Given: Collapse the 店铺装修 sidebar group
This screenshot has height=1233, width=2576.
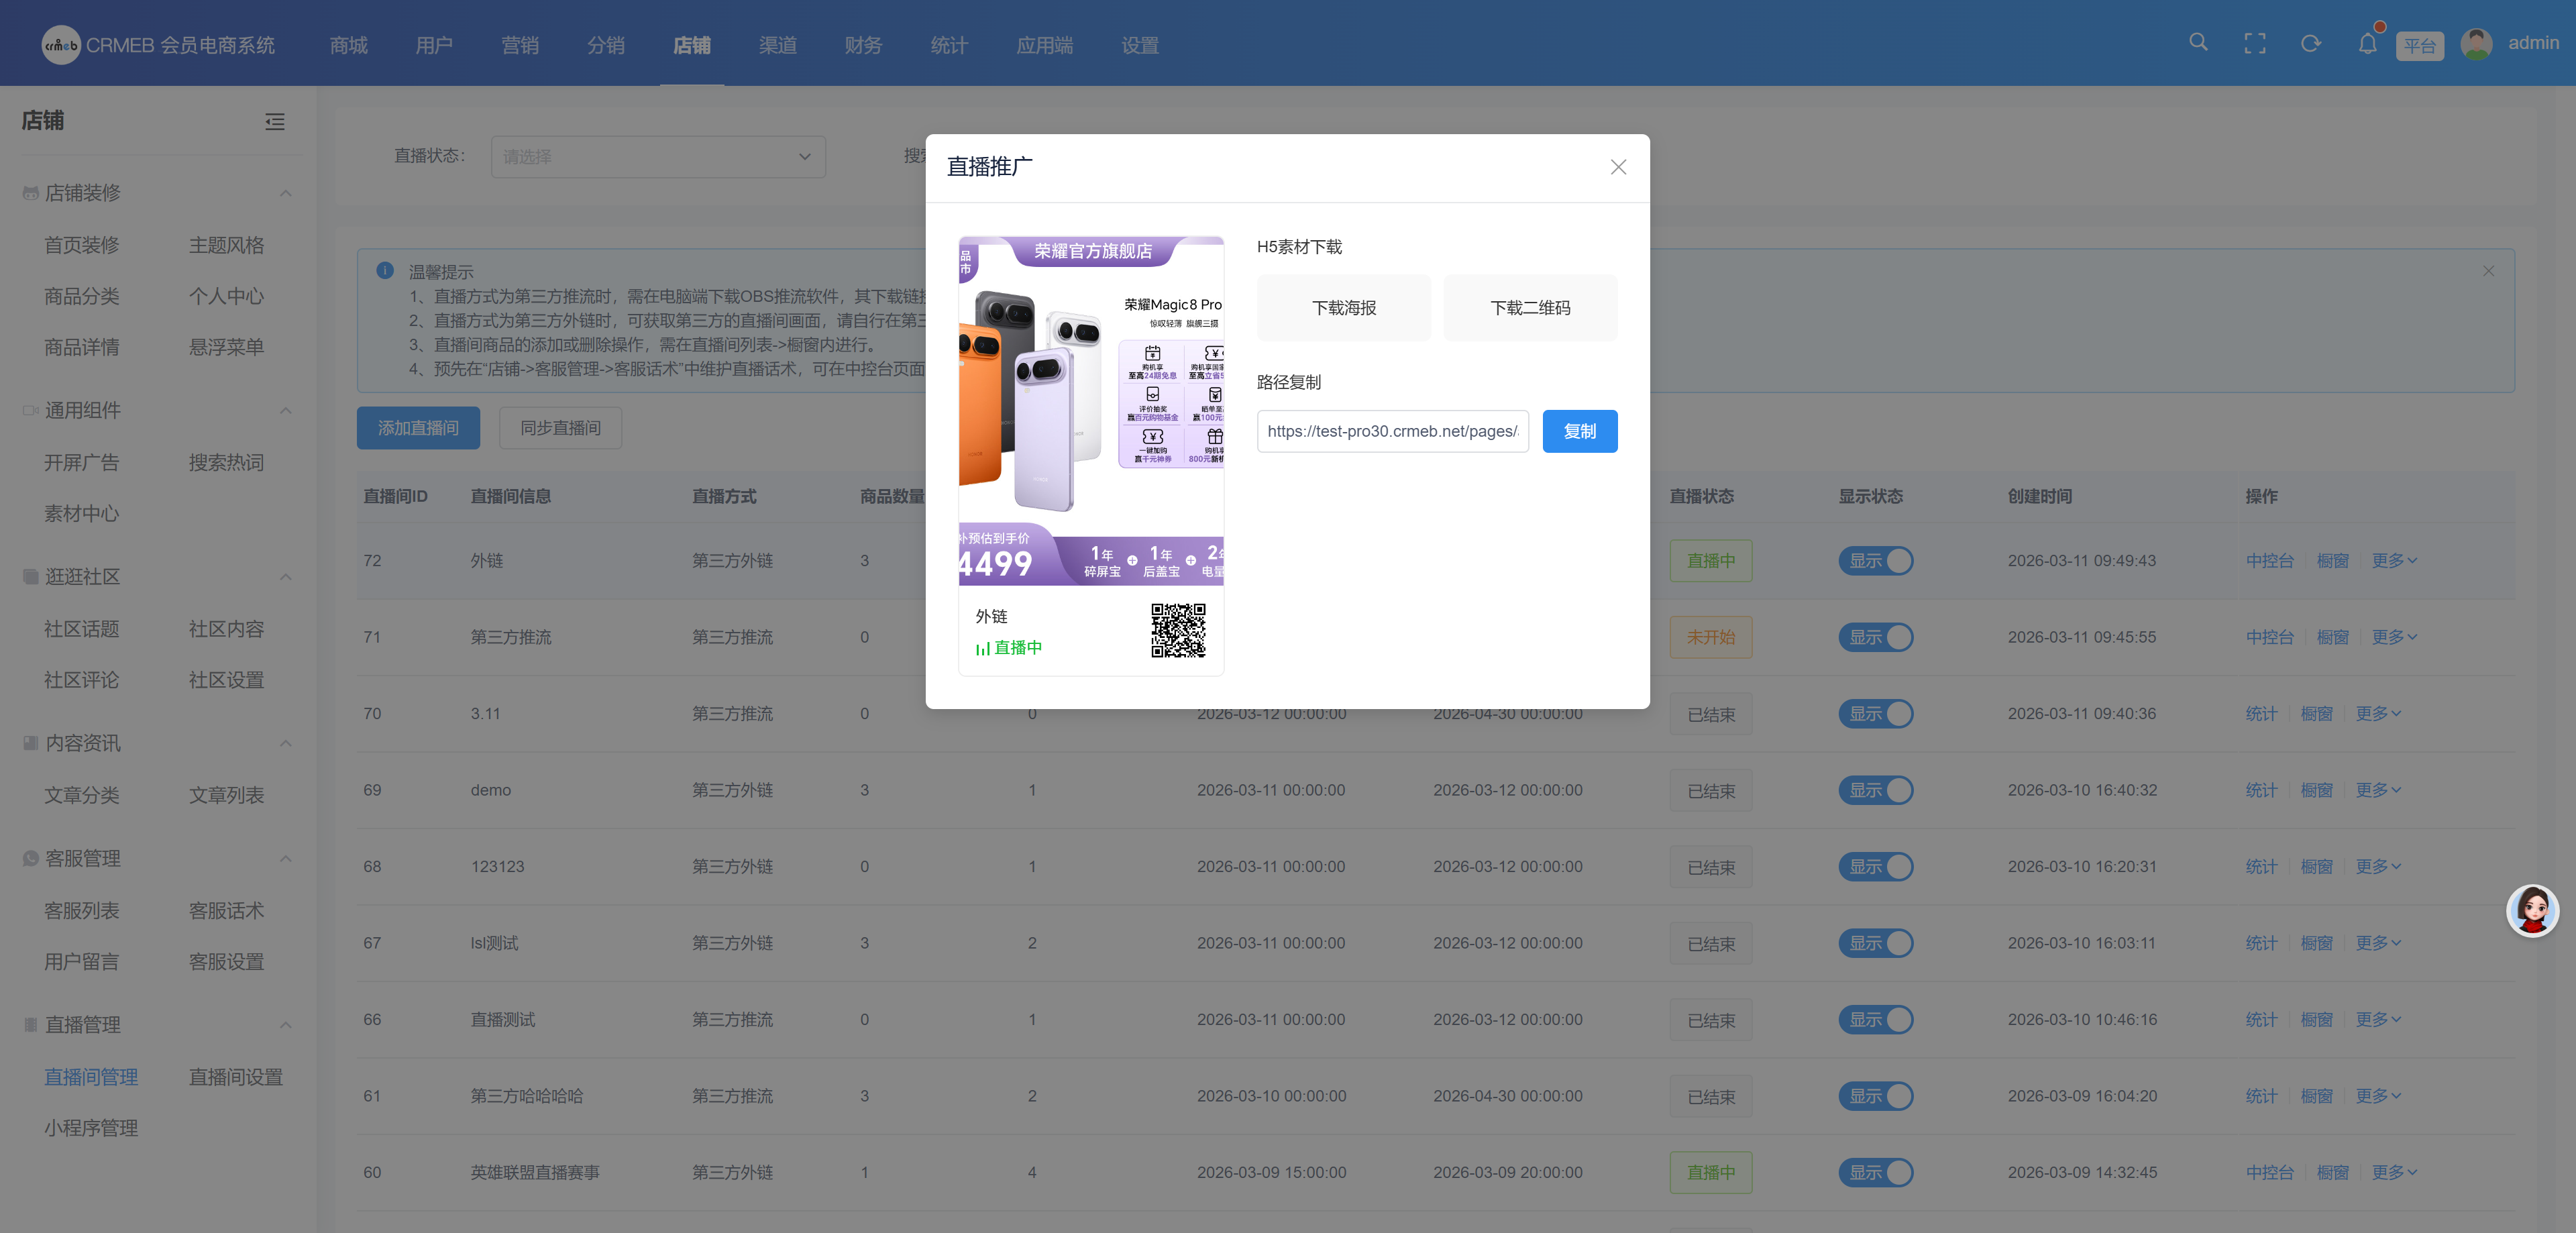Looking at the screenshot, I should coord(285,193).
